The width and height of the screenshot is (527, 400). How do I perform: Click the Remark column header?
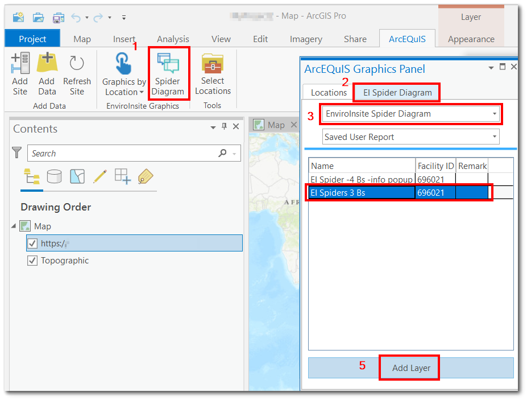coord(472,166)
